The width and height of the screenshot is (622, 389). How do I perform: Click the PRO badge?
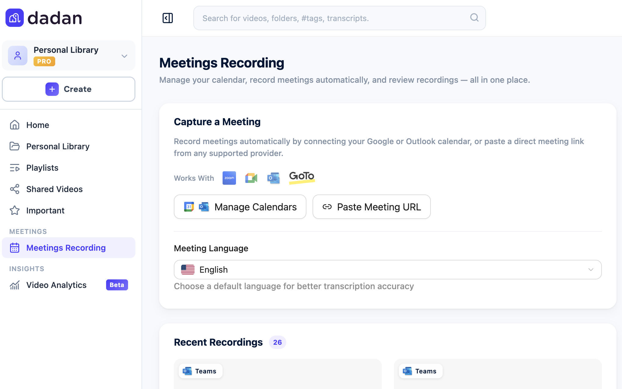44,61
